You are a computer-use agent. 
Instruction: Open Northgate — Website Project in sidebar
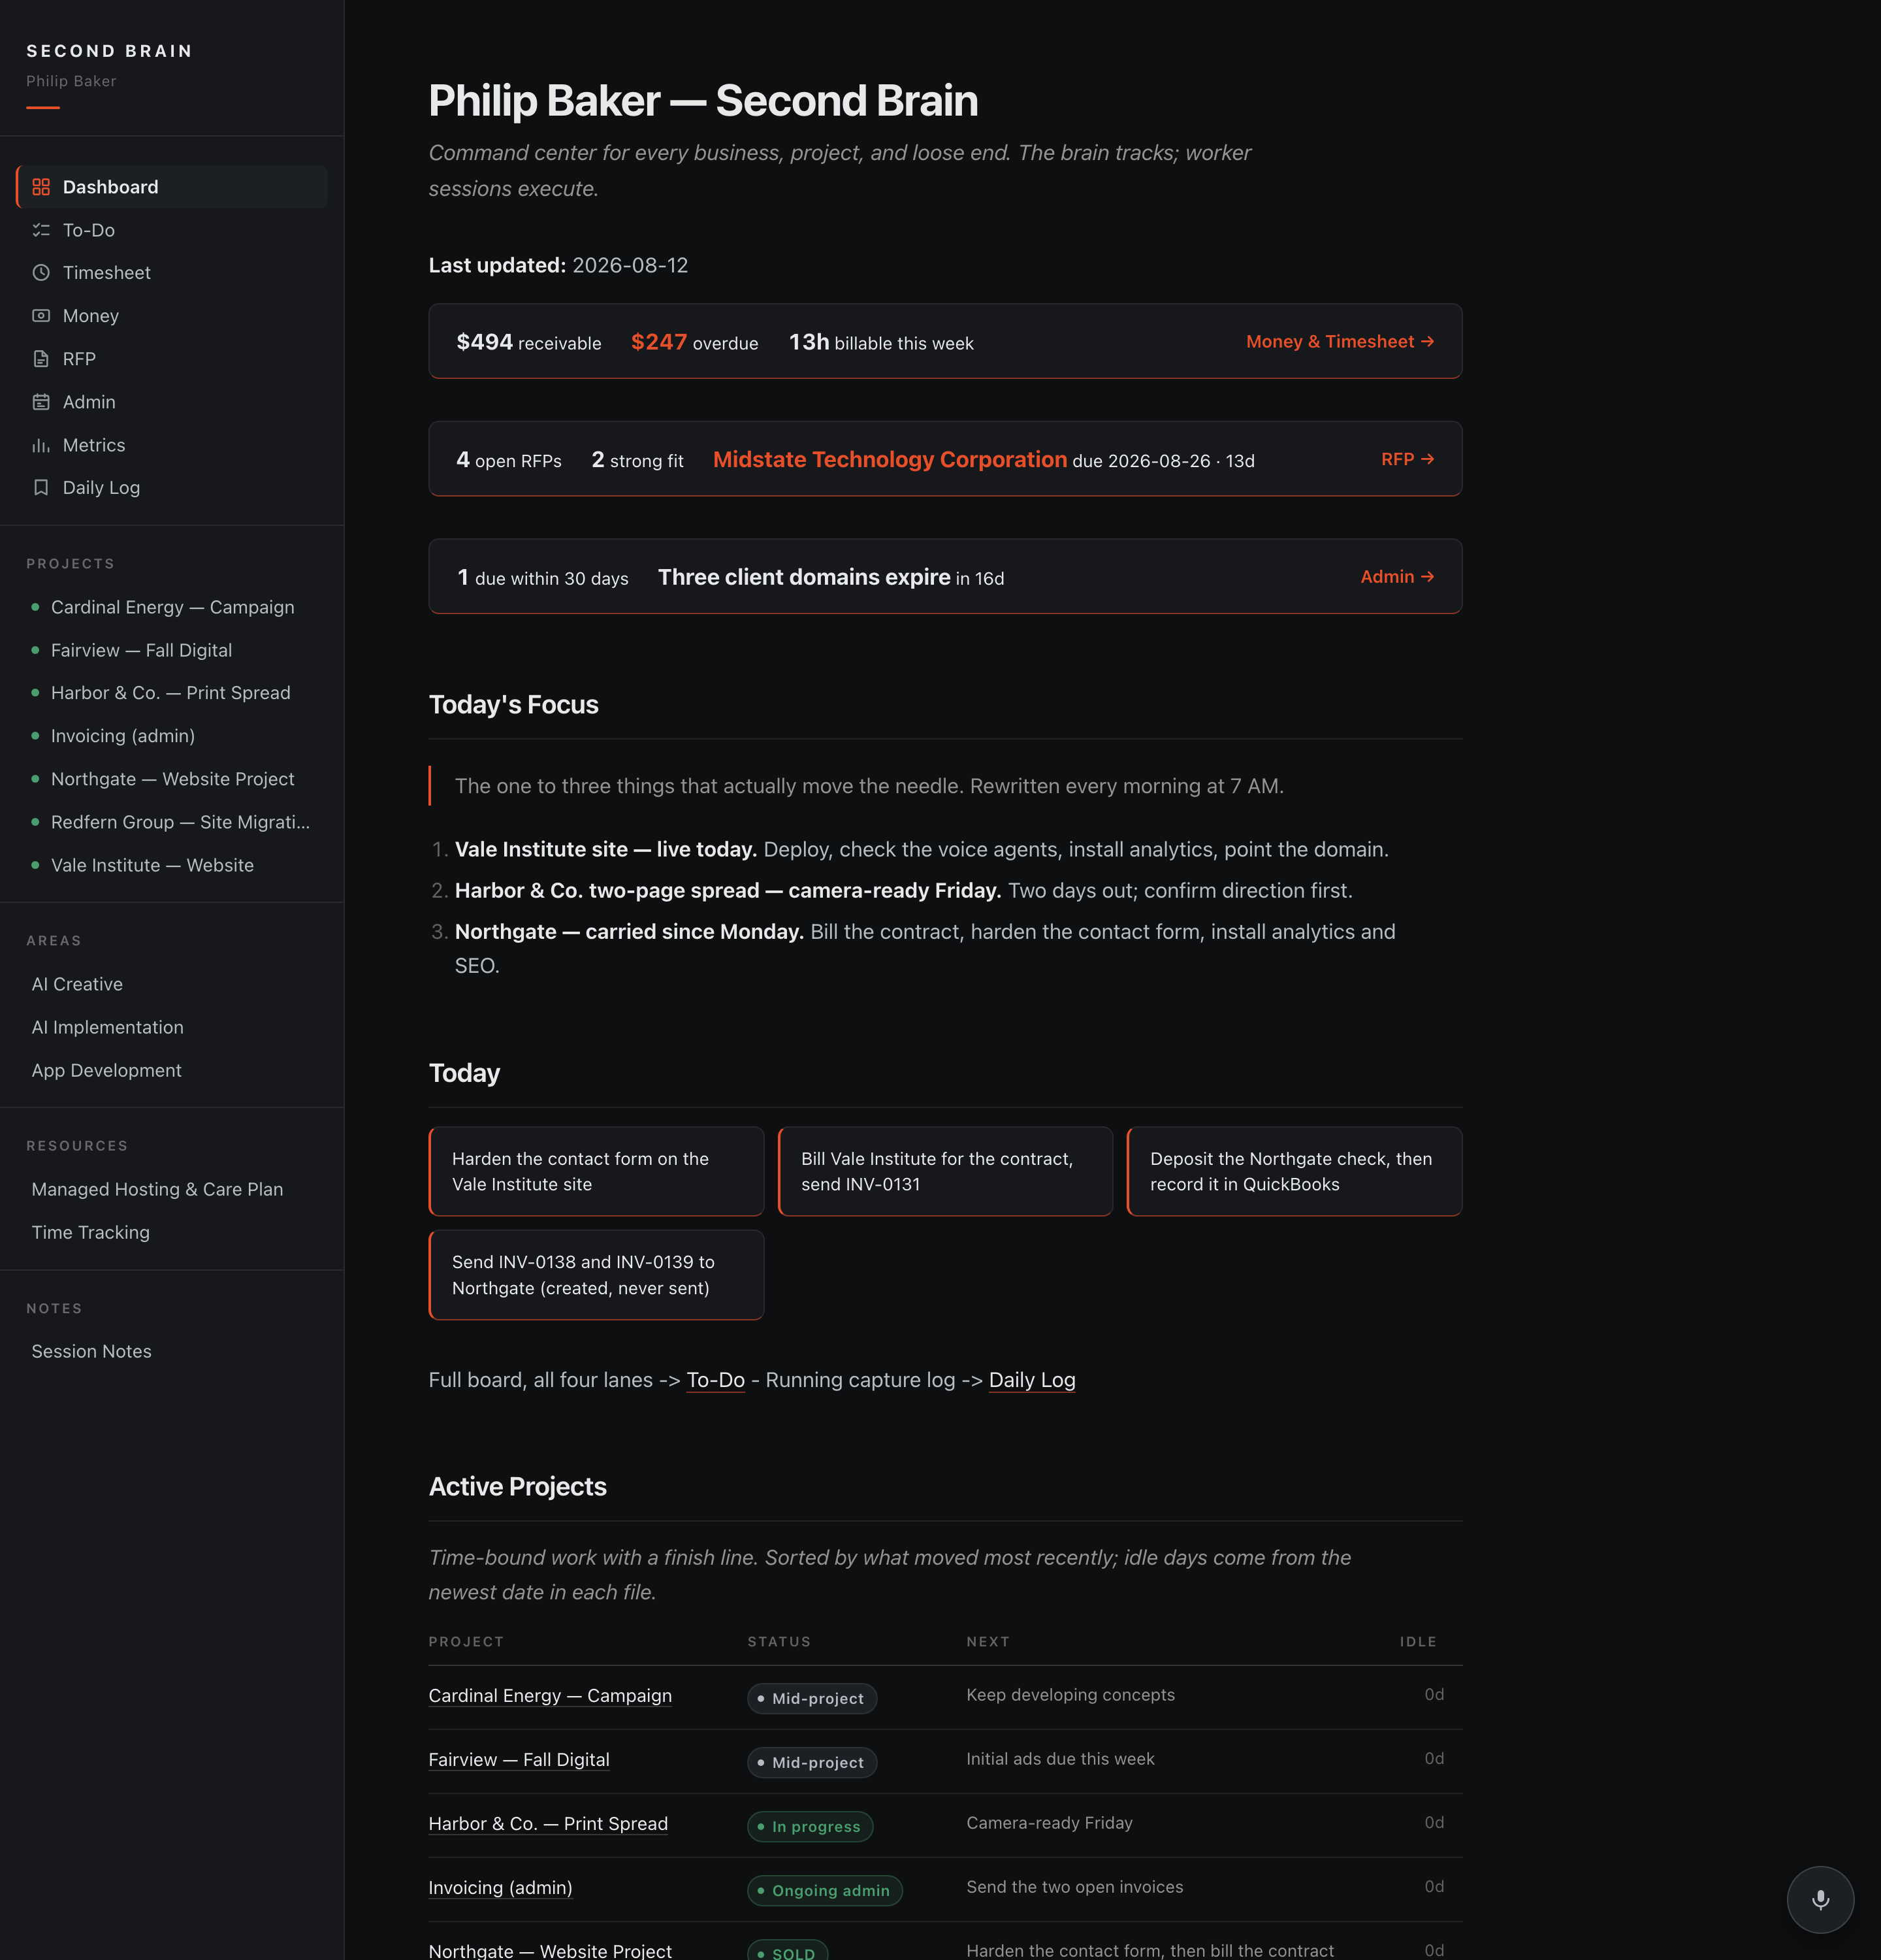pos(172,779)
